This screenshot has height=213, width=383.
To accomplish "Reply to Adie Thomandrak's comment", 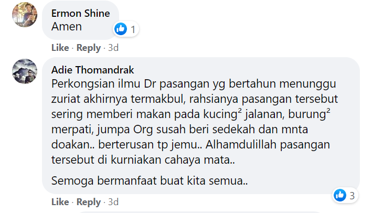I will [88, 202].
